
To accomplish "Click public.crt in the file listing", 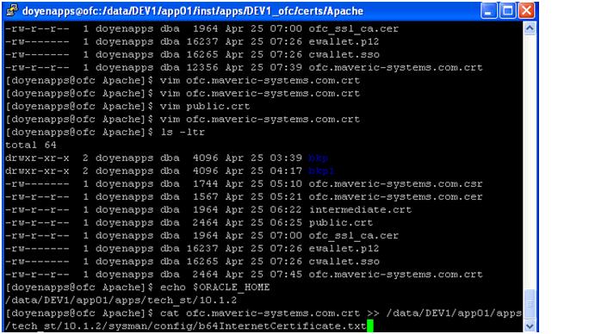I will 341,223.
